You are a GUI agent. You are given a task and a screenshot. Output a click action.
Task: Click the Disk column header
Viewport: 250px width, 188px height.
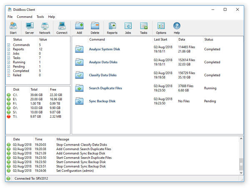tap(21, 89)
